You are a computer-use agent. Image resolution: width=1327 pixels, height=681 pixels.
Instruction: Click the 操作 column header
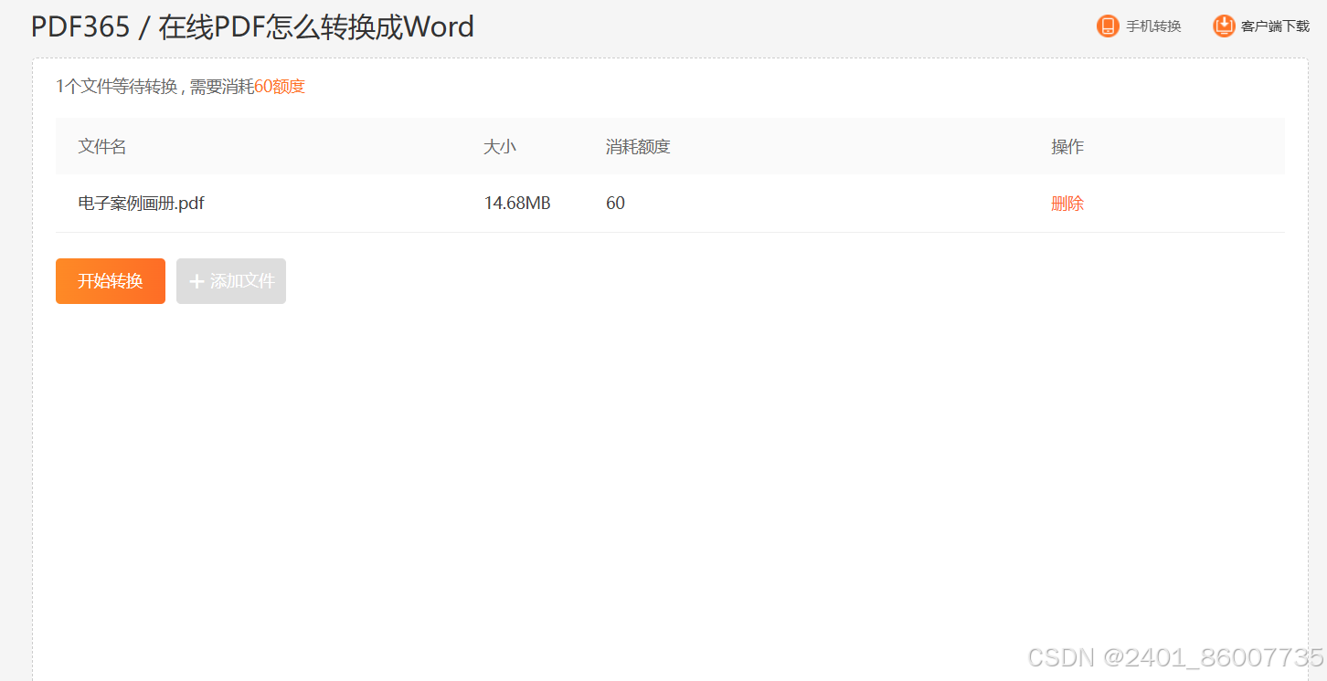1067,147
